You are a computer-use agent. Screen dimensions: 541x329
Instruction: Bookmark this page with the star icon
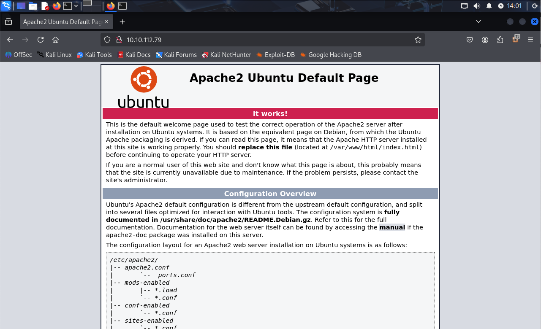coord(418,40)
